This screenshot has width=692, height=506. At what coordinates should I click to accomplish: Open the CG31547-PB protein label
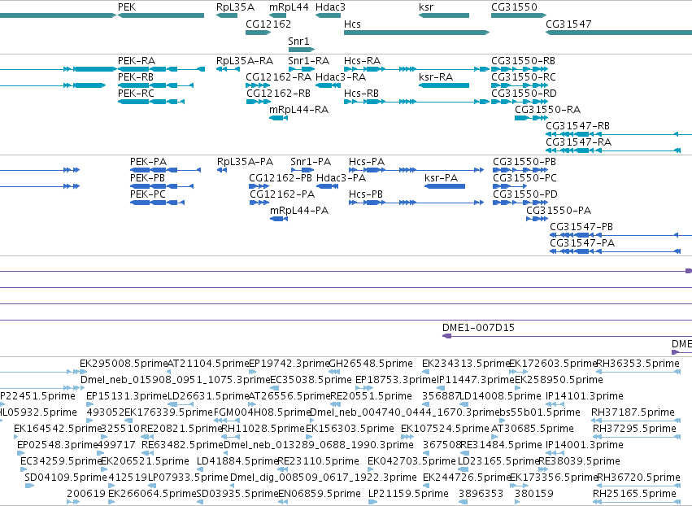coord(581,227)
